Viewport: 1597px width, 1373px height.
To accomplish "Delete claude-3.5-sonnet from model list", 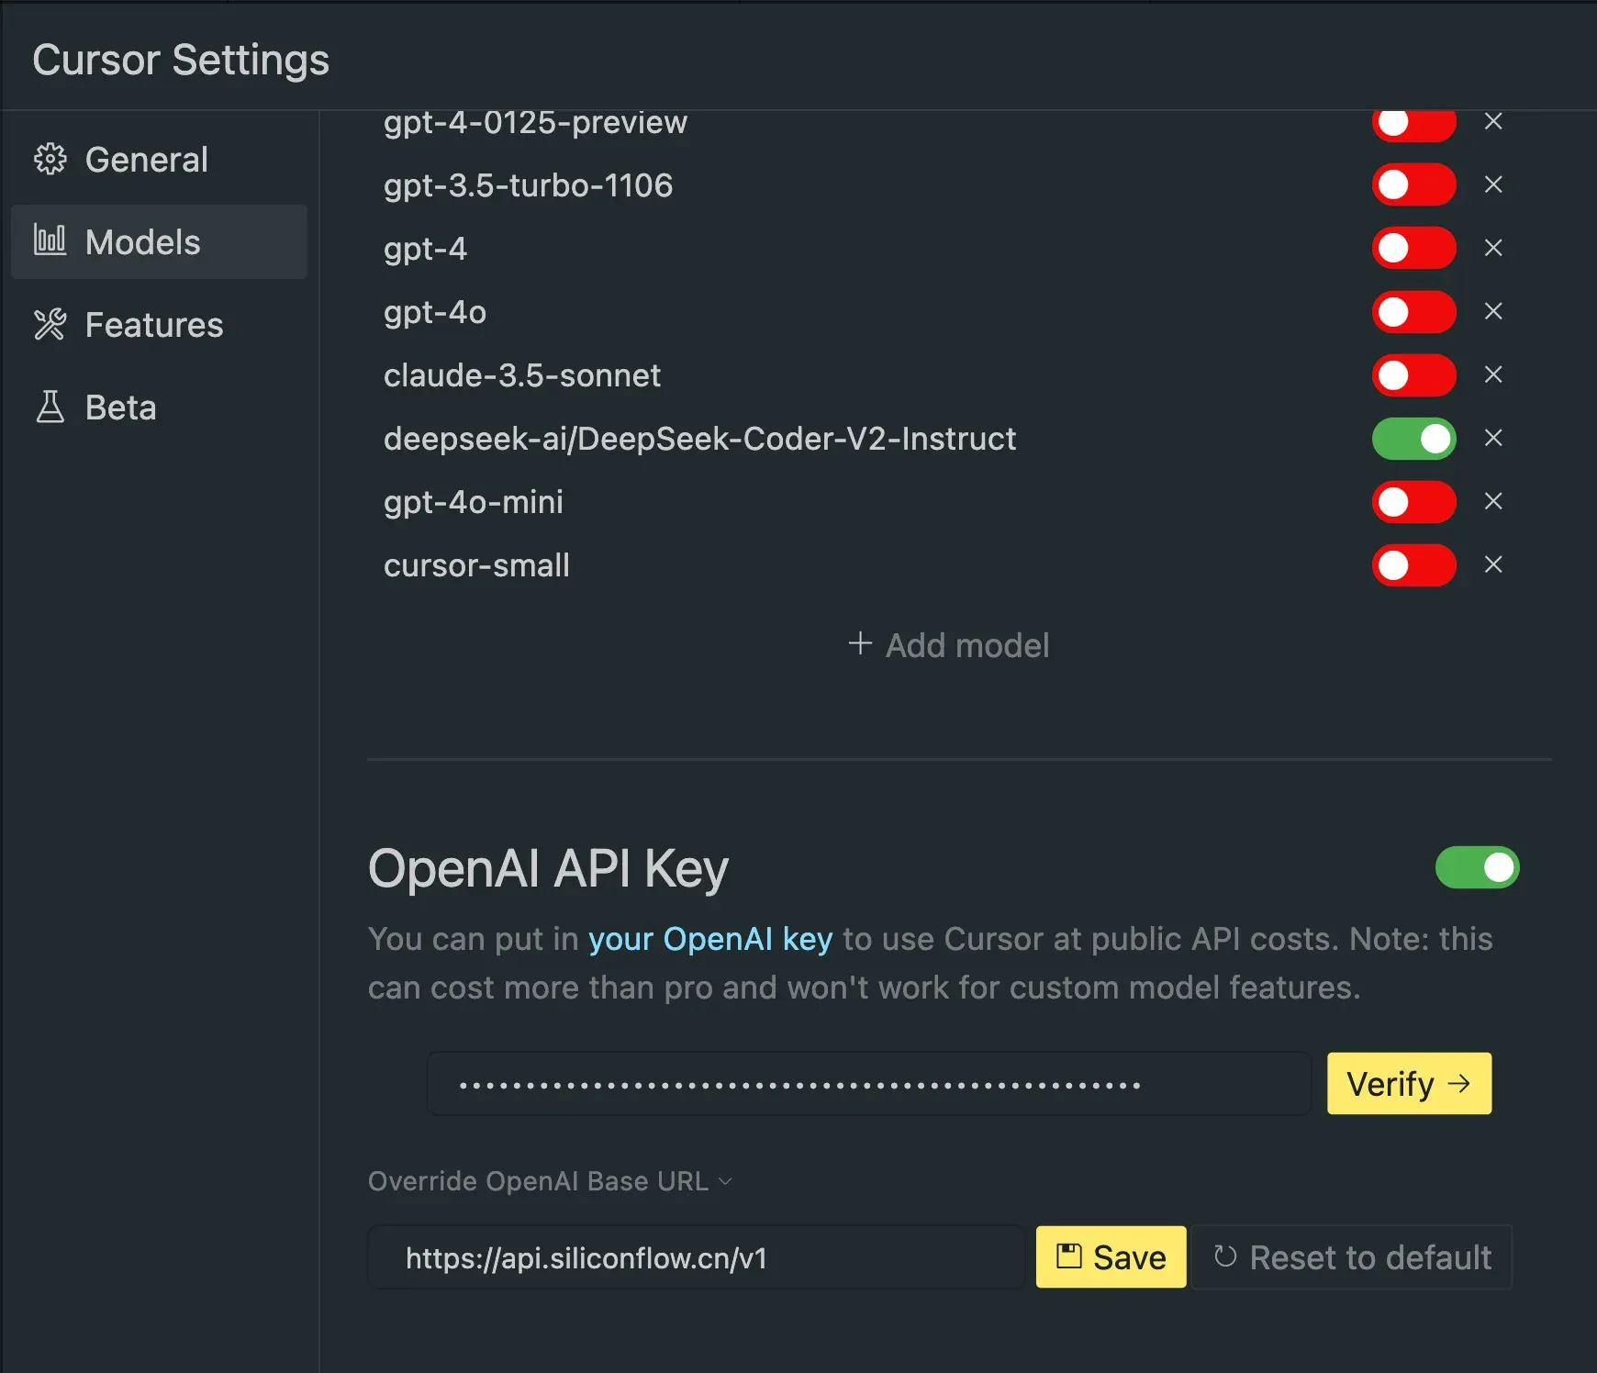I will (x=1493, y=374).
